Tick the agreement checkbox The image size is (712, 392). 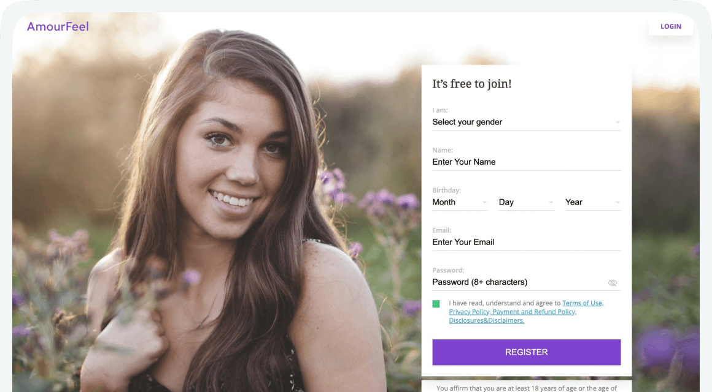436,304
